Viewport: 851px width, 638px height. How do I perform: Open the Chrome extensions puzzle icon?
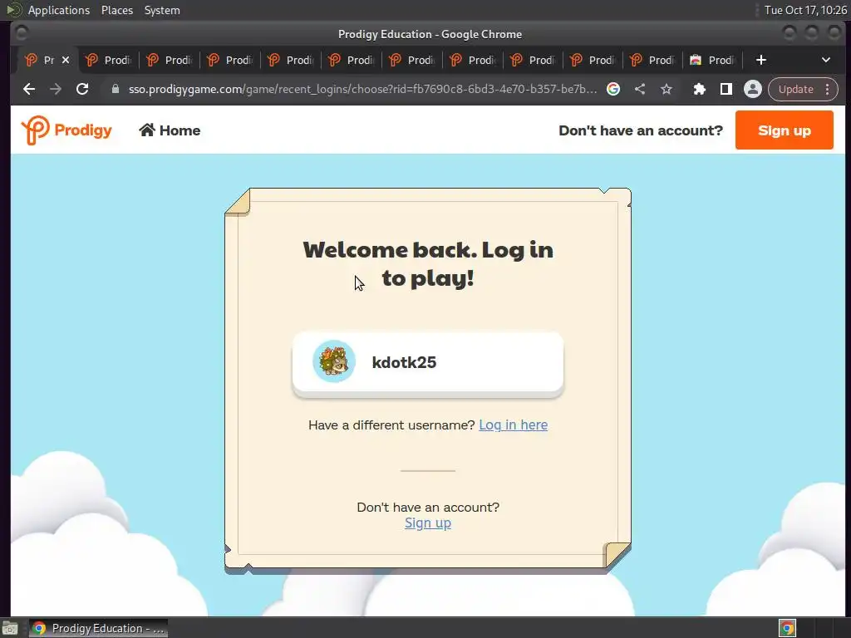[700, 89]
